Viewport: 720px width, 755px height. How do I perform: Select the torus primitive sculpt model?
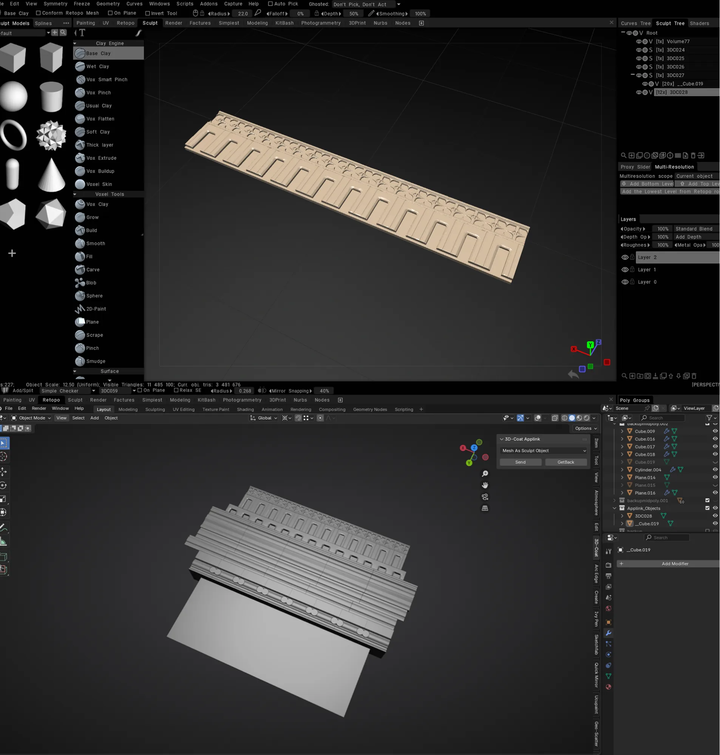[14, 135]
